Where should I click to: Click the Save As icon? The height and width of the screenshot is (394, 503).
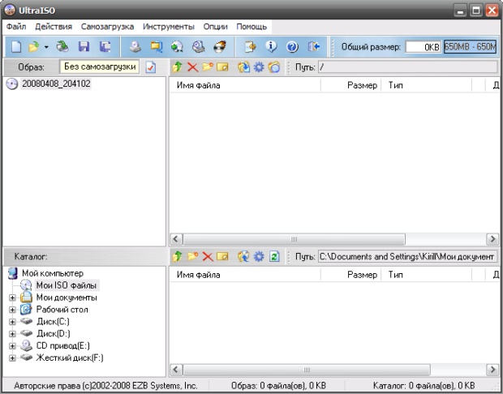tap(105, 47)
